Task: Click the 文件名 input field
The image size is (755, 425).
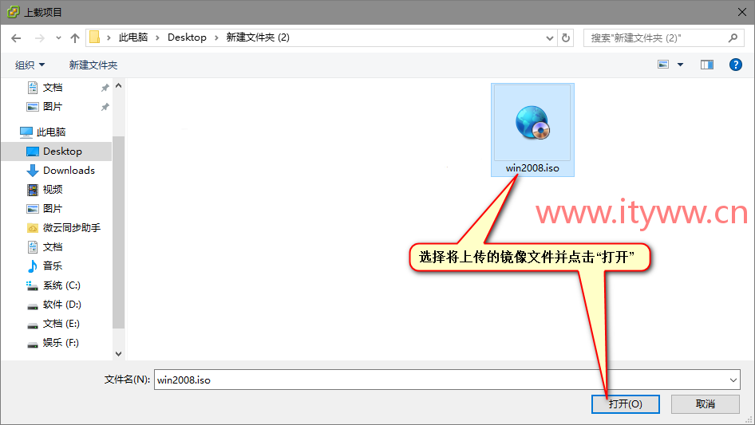Action: (x=441, y=380)
